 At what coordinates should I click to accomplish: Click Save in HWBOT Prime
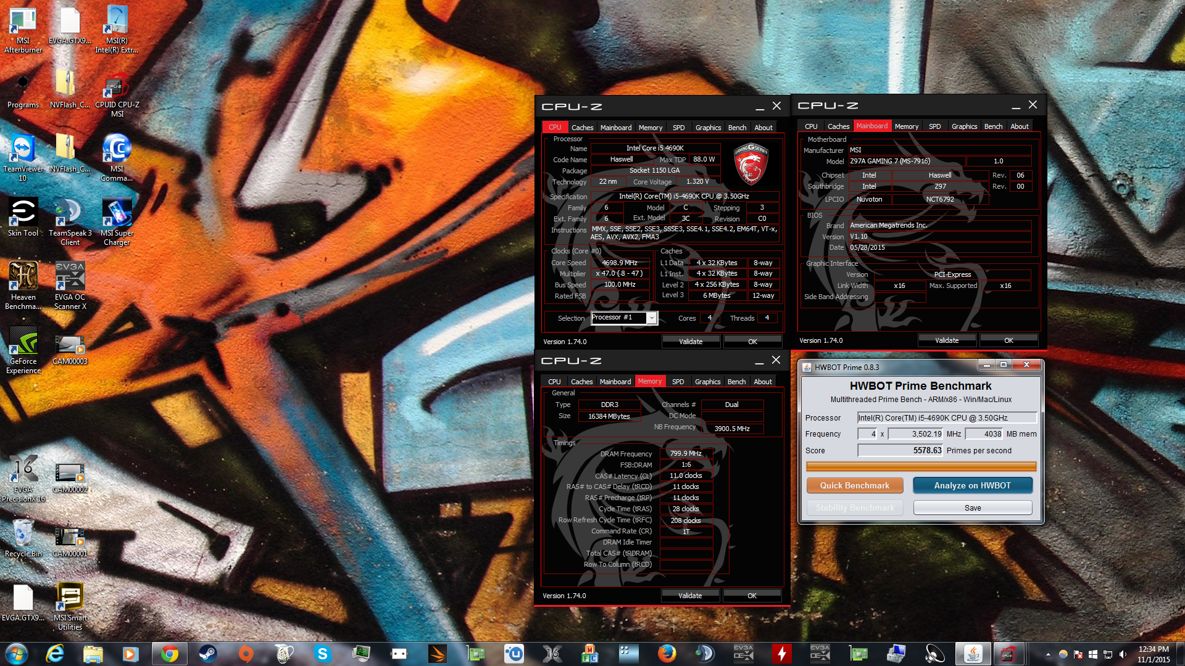pyautogui.click(x=972, y=508)
